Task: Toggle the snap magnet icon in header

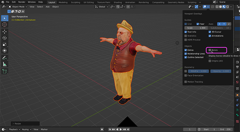Action: [x=118, y=7]
